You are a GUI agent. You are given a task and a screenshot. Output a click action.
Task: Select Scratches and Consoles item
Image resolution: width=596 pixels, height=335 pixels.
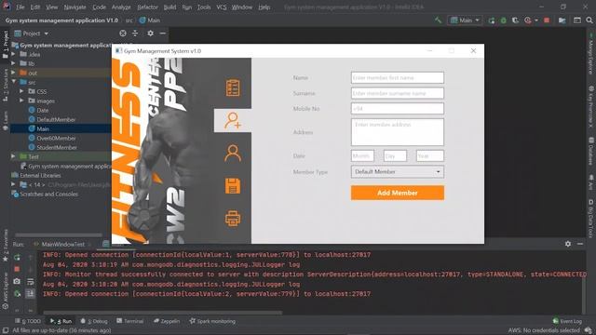pyautogui.click(x=48, y=194)
